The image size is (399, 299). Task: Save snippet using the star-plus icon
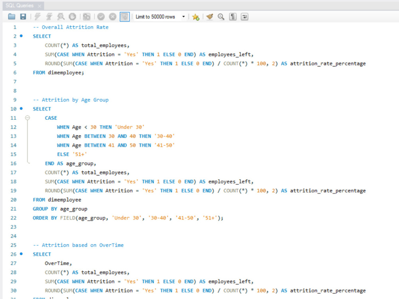(196, 17)
